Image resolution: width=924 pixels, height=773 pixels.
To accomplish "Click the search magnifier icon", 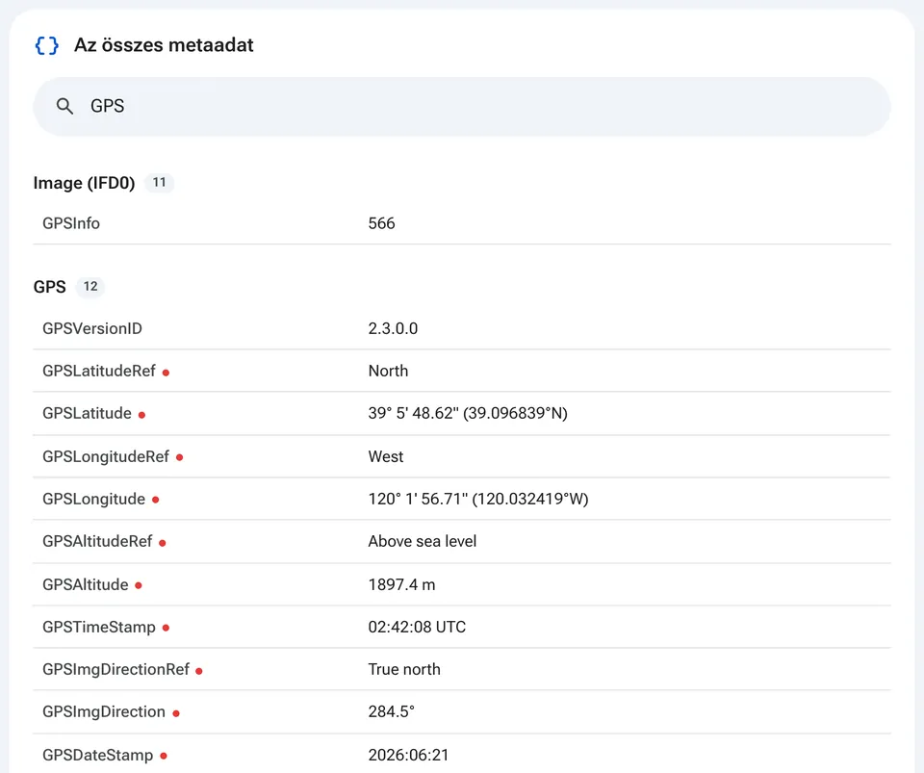I will (x=64, y=106).
